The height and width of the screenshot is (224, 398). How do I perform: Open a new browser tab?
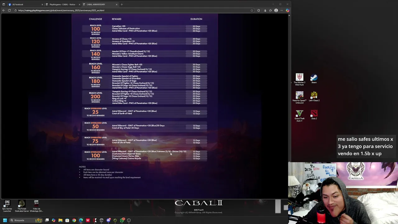coord(122,4)
